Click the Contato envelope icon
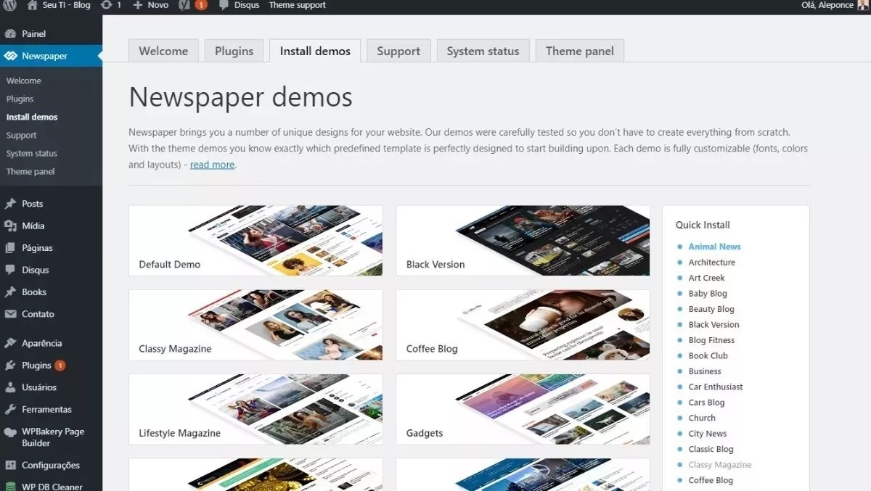Viewport: 871px width, 491px height. coord(10,314)
